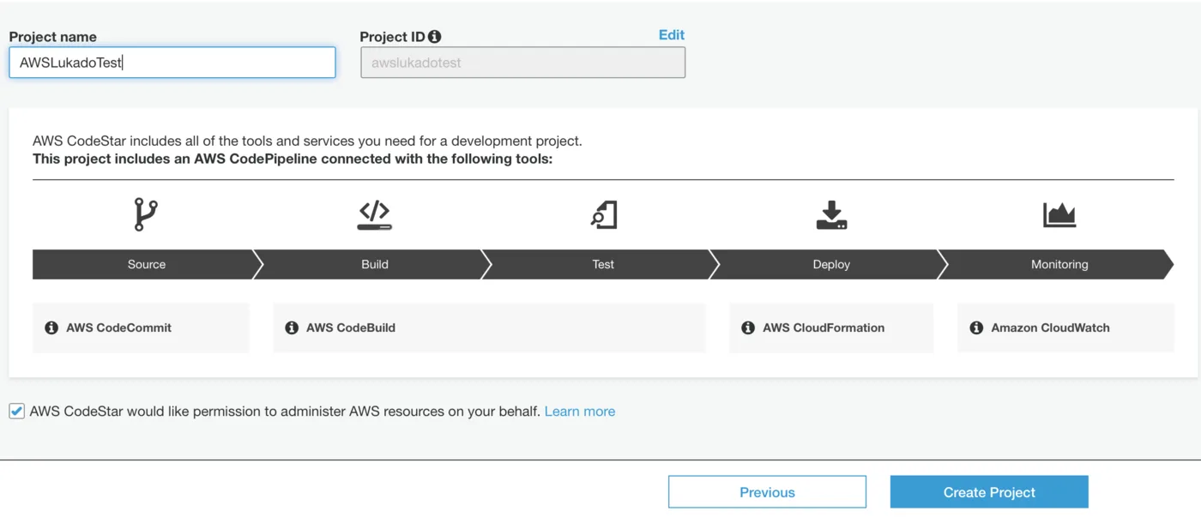This screenshot has width=1201, height=517.
Task: Select the Monitoring pipeline stage
Action: coord(1059,264)
